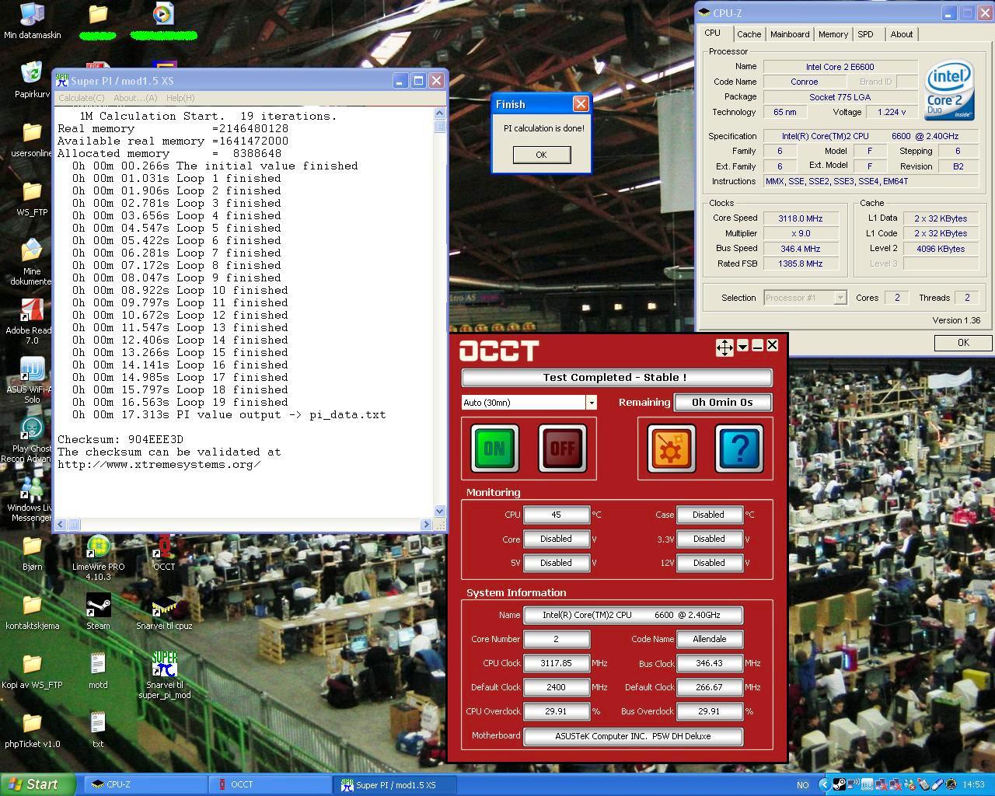Switch to the Cache tab in CPU-Z
The width and height of the screenshot is (995, 796).
[749, 34]
